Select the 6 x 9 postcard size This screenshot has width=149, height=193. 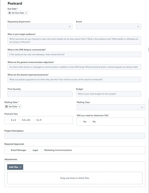tap(34, 120)
